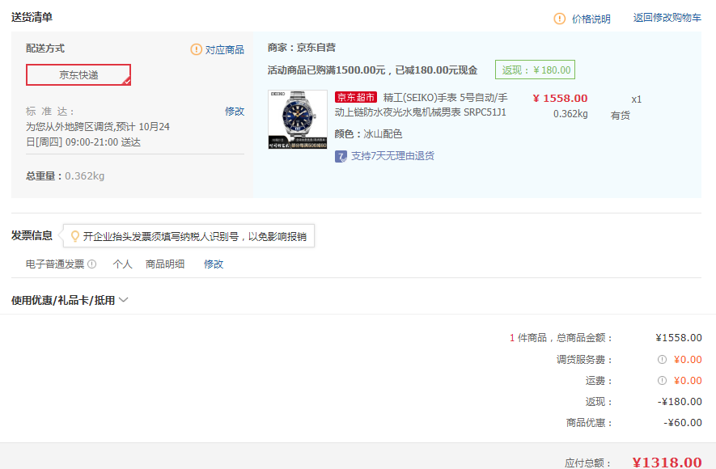Screen dimensions: 716x469
Task: Click the total payable ¥1318.00
Action: pos(667,463)
